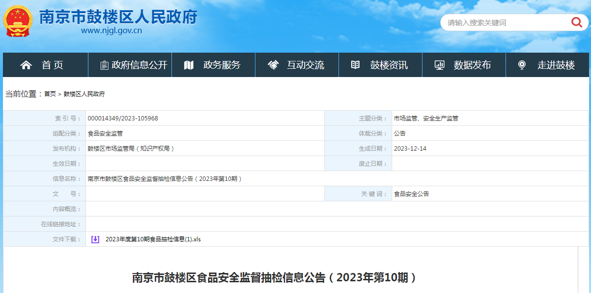Download 2023年度第10期食品抽检信息(1).xls file
Screen dimensions: 591x293
click(153, 239)
